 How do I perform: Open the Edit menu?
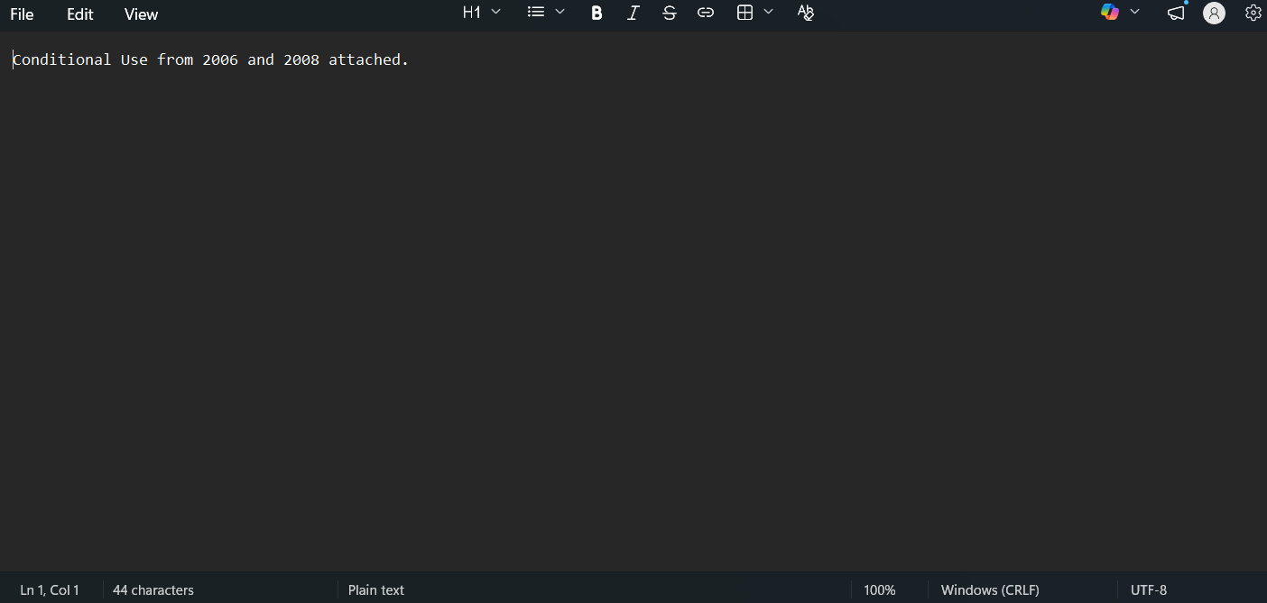80,14
